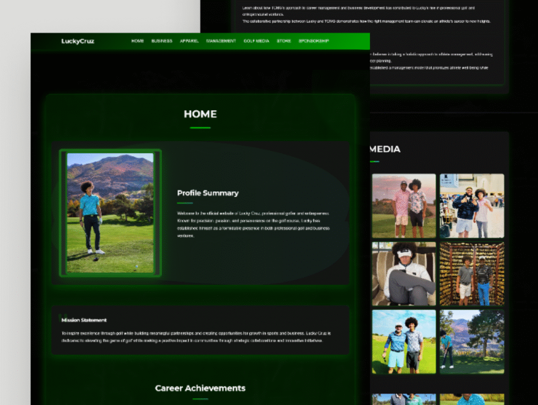Viewport: 538px width, 405px height.
Task: Click the Mission Statement card title
Action: point(84,320)
